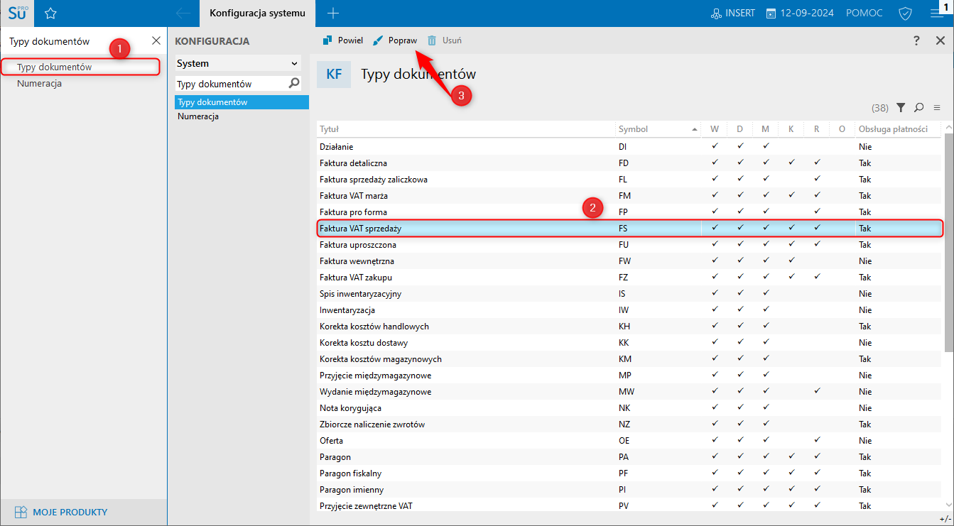Switch to Konfiguracja systemu tab

(257, 13)
